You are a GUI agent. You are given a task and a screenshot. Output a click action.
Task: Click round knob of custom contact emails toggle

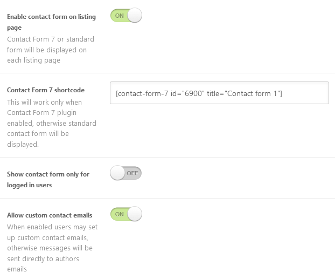pos(135,214)
